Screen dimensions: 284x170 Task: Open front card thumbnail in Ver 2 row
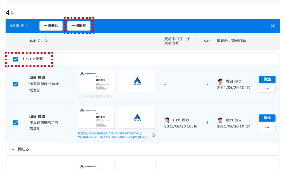pos(96,81)
